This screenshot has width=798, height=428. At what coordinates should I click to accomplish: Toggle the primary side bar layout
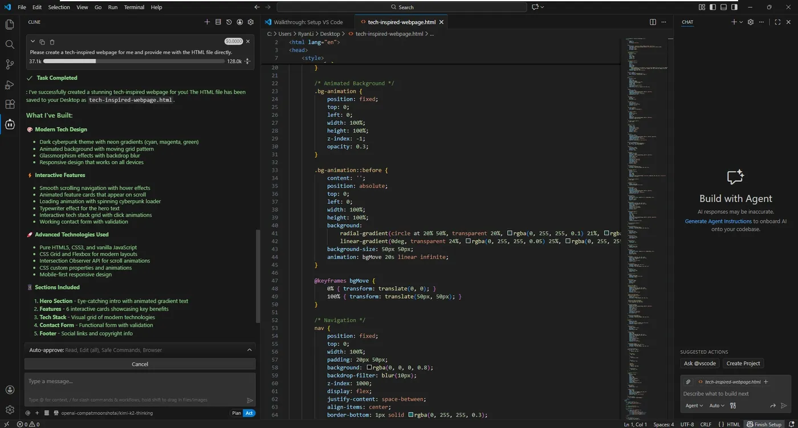click(712, 7)
